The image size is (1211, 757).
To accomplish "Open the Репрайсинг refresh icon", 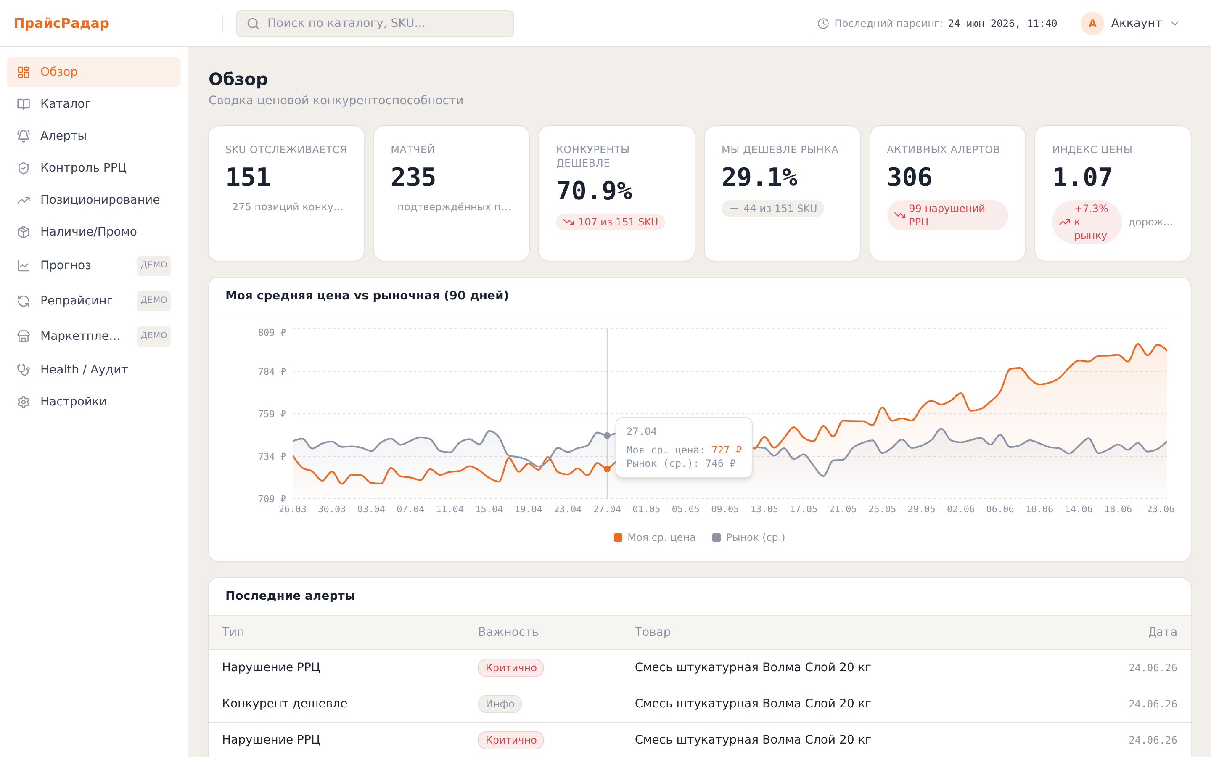I will pyautogui.click(x=24, y=301).
